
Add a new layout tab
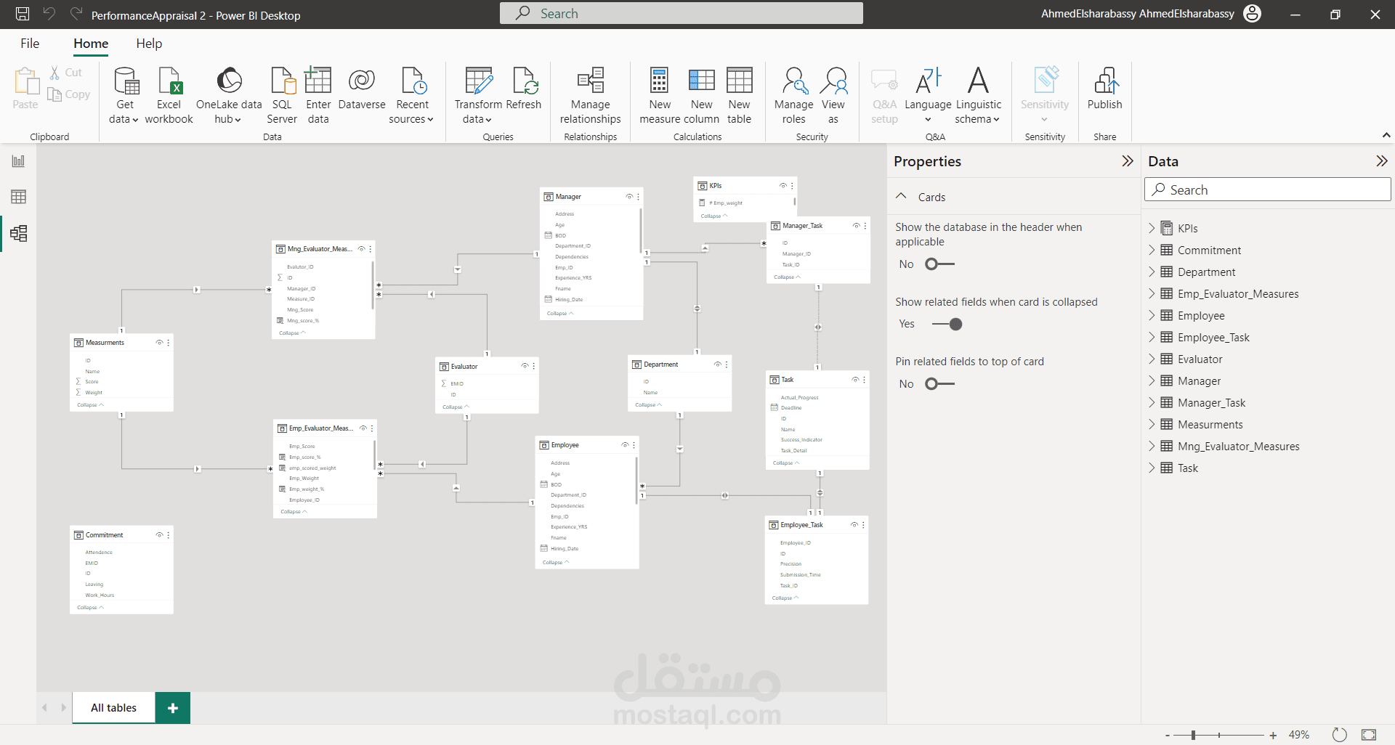tap(173, 708)
